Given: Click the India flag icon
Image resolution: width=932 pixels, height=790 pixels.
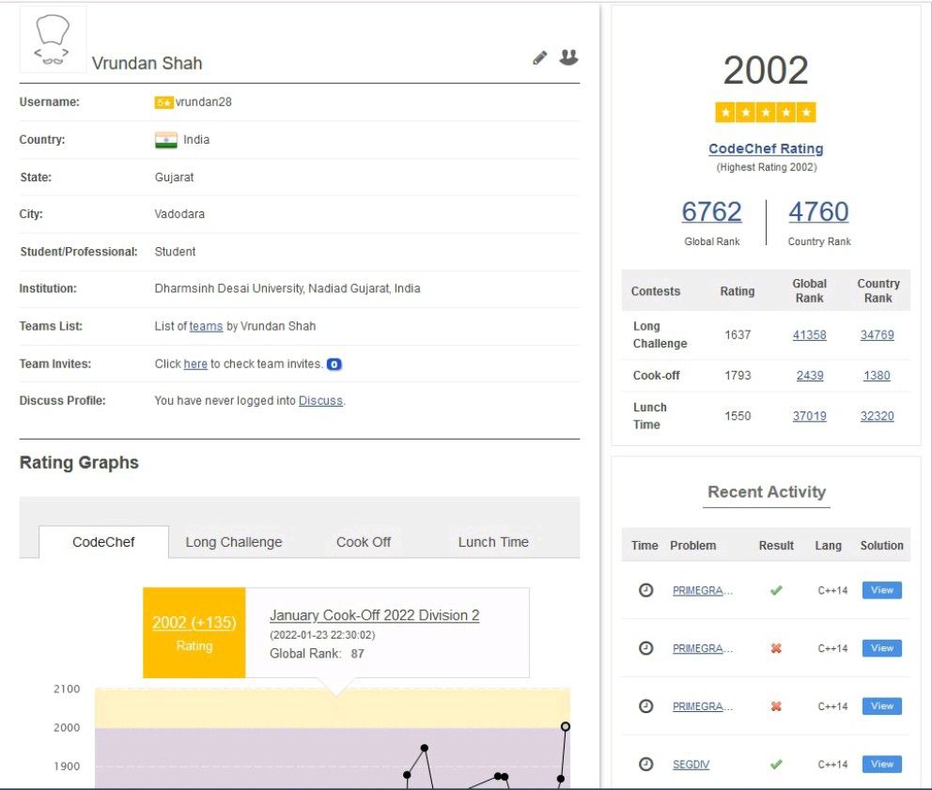Looking at the screenshot, I should [165, 140].
